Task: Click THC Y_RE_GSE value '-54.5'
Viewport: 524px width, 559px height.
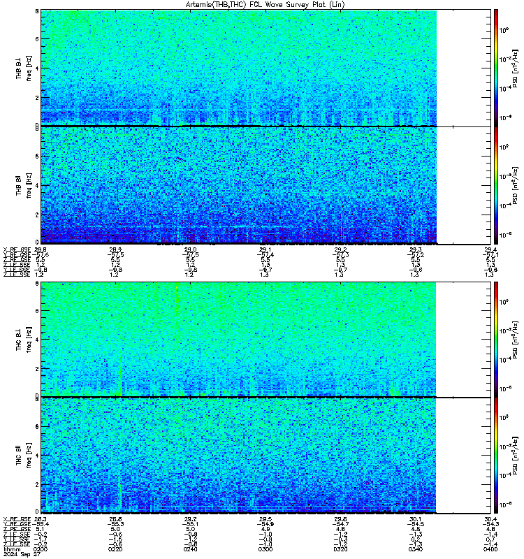Action: (x=415, y=524)
